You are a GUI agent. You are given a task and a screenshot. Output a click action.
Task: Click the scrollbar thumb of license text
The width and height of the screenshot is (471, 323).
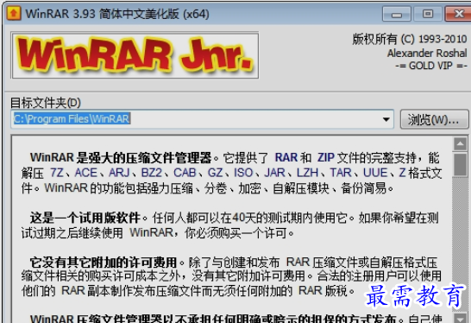click(460, 164)
